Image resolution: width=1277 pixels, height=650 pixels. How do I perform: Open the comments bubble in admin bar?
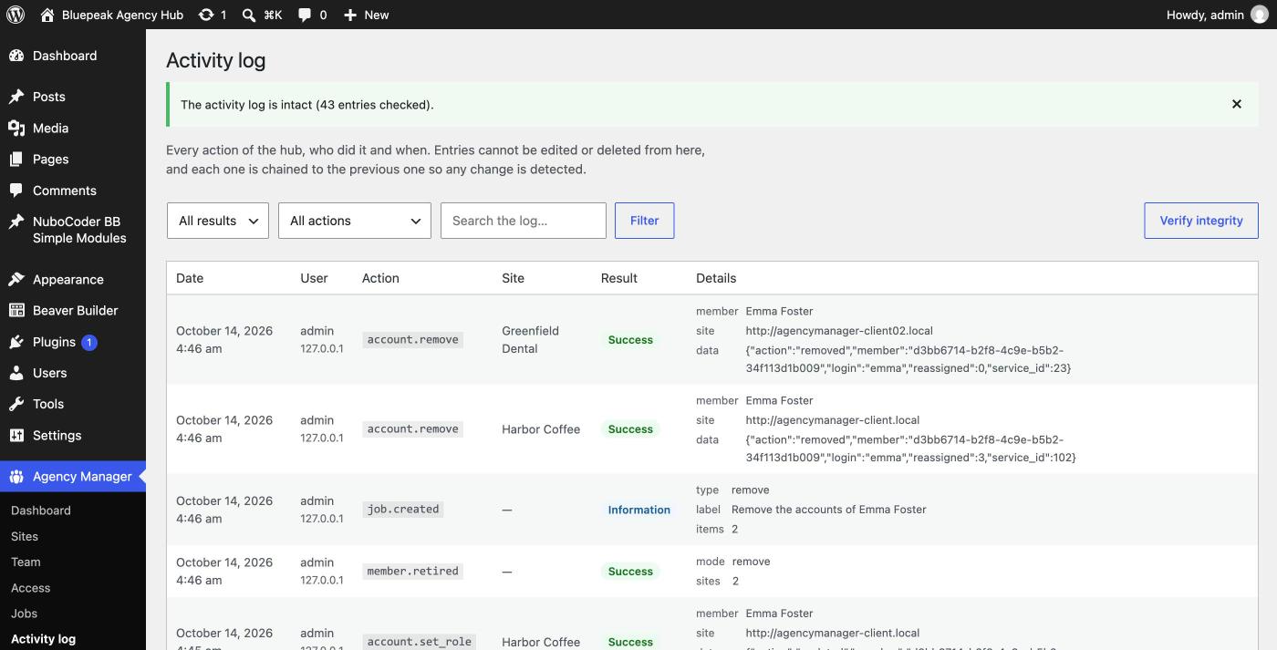point(305,15)
